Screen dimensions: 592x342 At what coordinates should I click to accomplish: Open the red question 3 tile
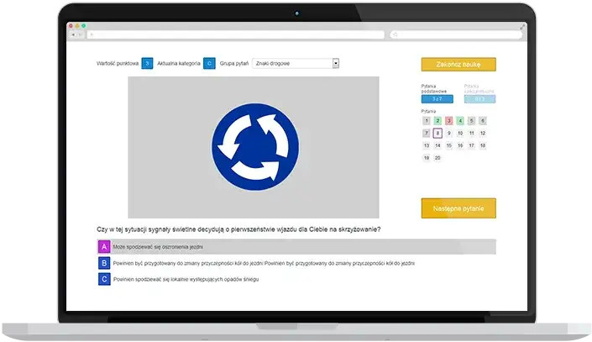pos(449,121)
